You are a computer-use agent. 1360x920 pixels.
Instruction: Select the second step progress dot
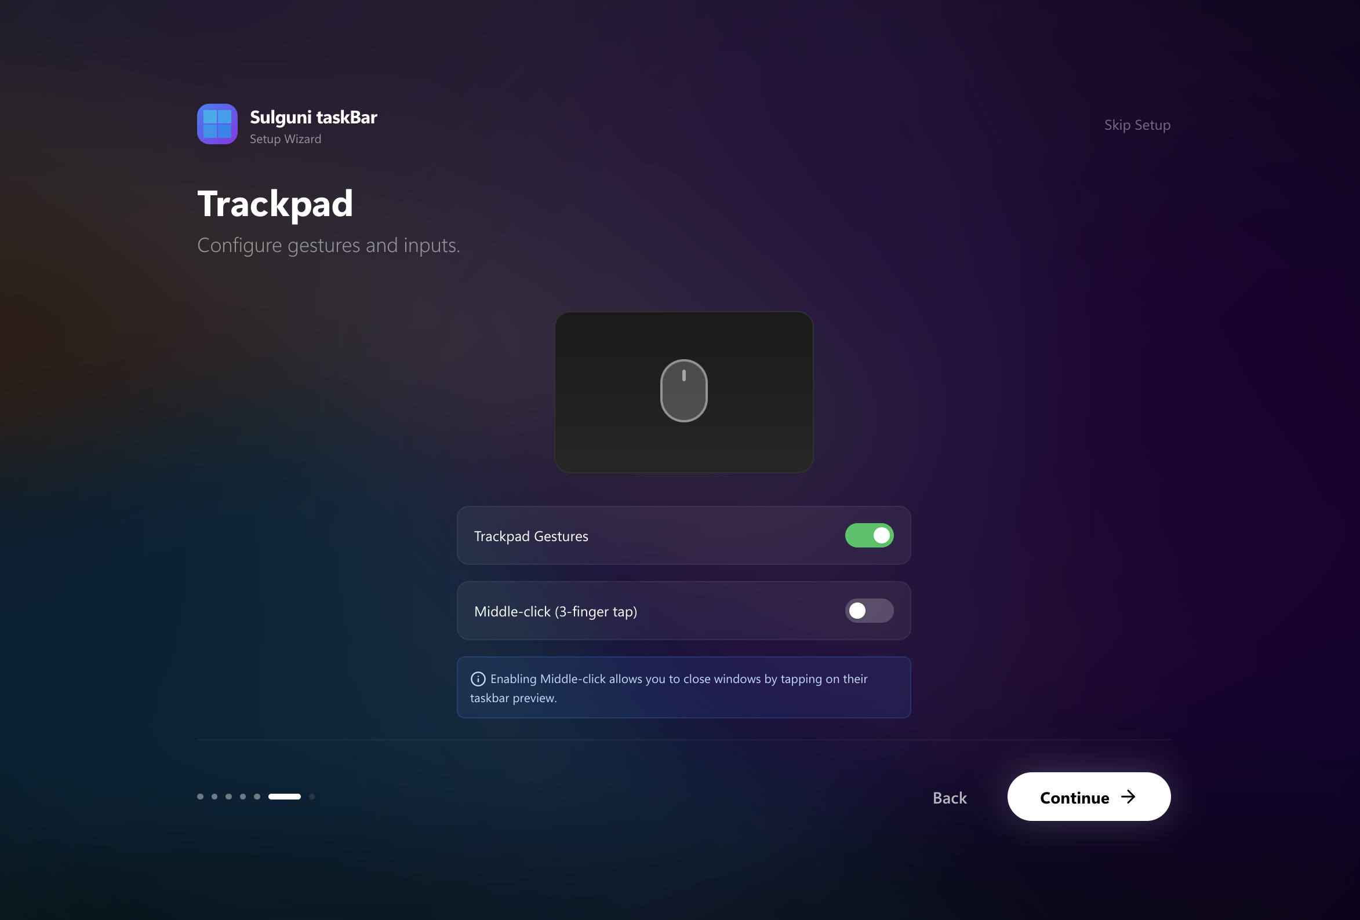pos(214,797)
